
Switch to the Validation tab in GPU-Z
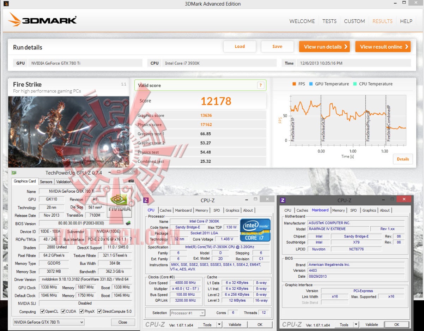click(64, 182)
